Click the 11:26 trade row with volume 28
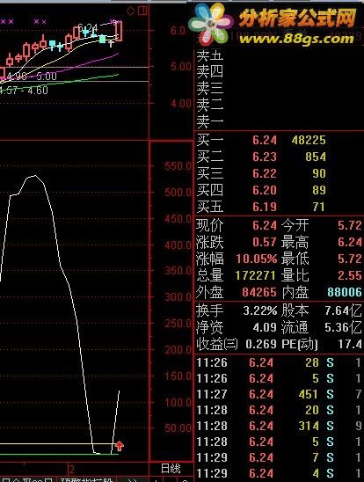 279,362
